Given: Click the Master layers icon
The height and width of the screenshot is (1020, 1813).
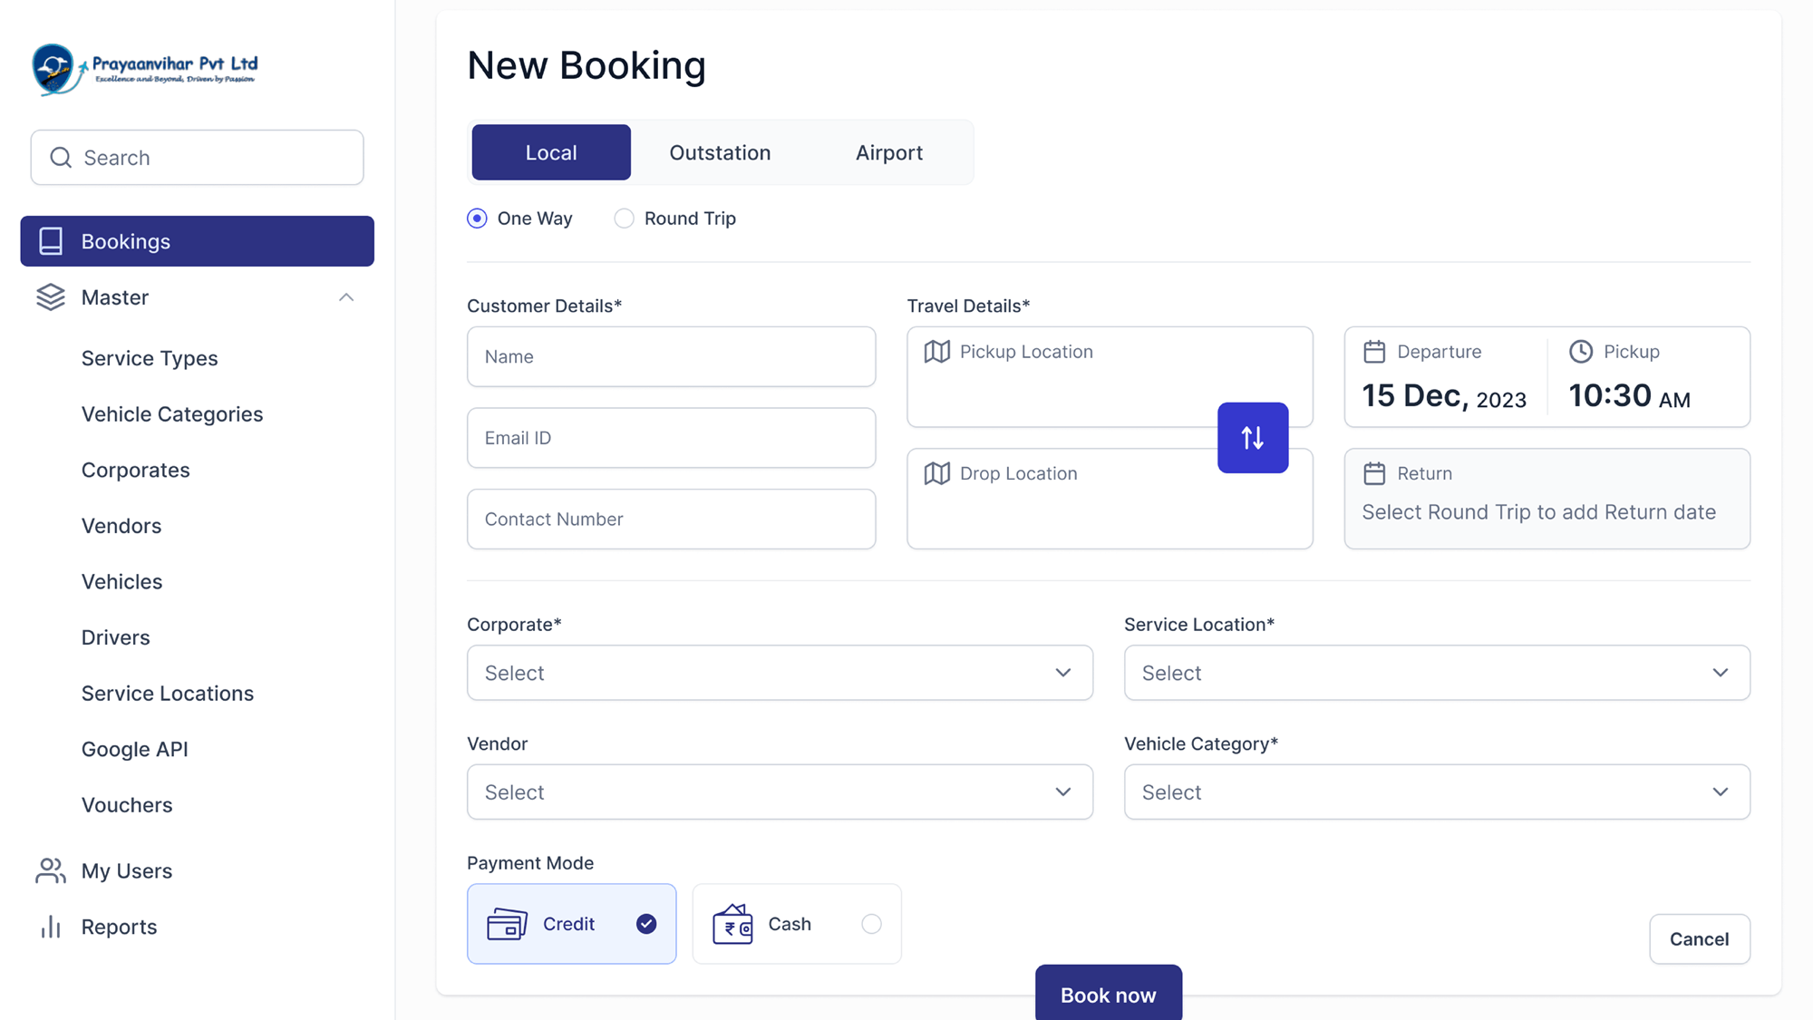Looking at the screenshot, I should pyautogui.click(x=50, y=296).
